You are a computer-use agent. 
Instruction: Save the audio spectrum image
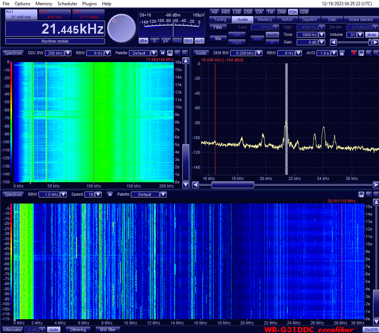coord(361,53)
